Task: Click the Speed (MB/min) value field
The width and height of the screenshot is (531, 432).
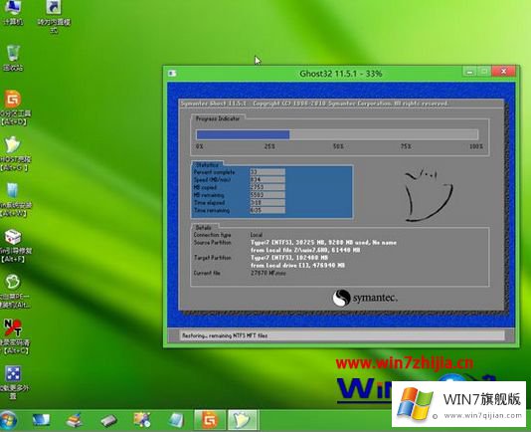Action: click(x=267, y=179)
